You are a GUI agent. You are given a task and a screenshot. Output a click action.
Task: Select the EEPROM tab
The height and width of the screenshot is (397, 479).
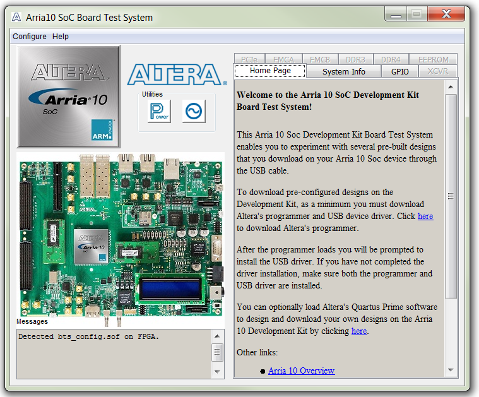[x=433, y=59]
